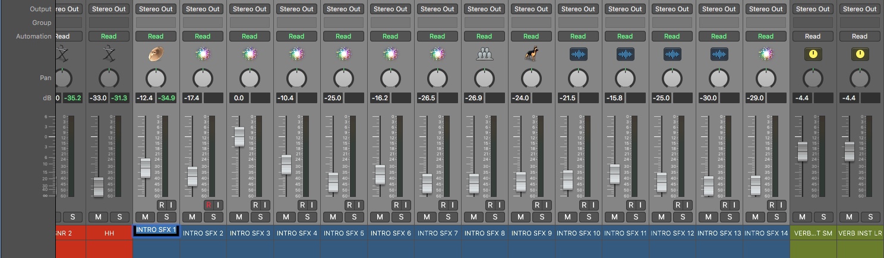Open the Read automation menu on INTRO SFX 7
The height and width of the screenshot is (258, 884).
pos(437,36)
